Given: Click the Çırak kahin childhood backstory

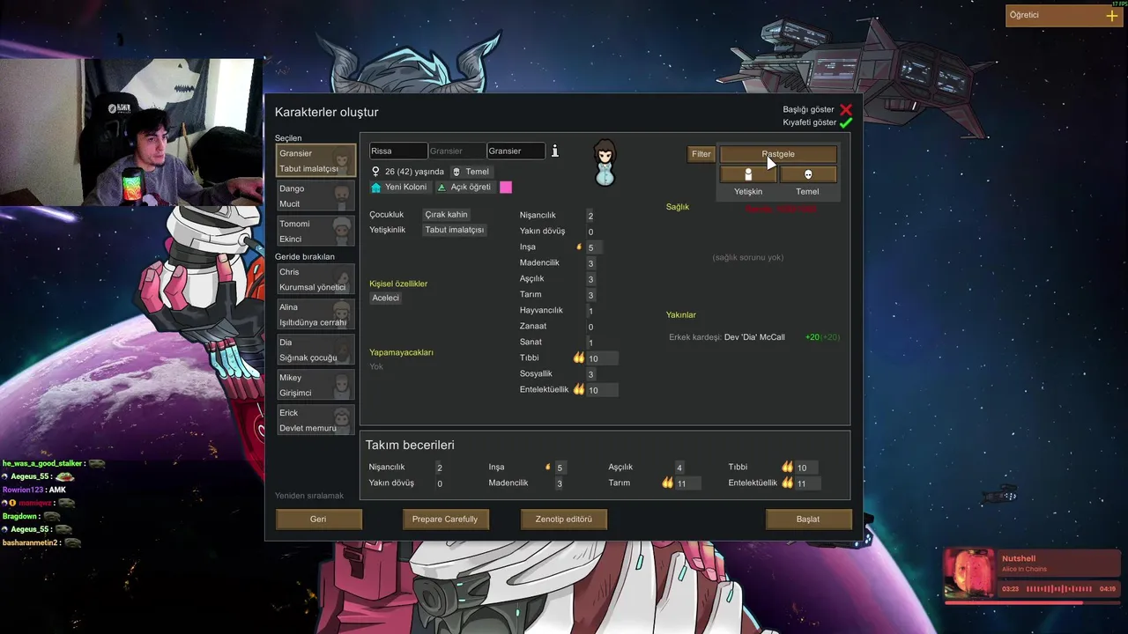Looking at the screenshot, I should pos(446,215).
